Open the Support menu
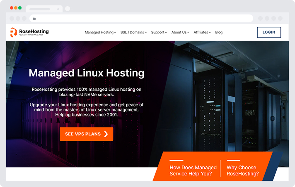The image size is (295, 187). pyautogui.click(x=159, y=33)
